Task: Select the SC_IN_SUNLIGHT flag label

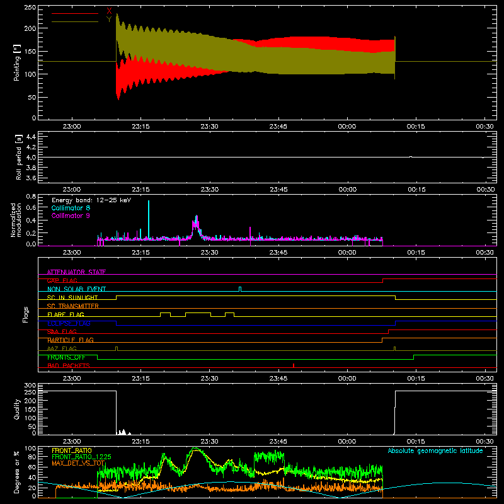Action: [72, 297]
